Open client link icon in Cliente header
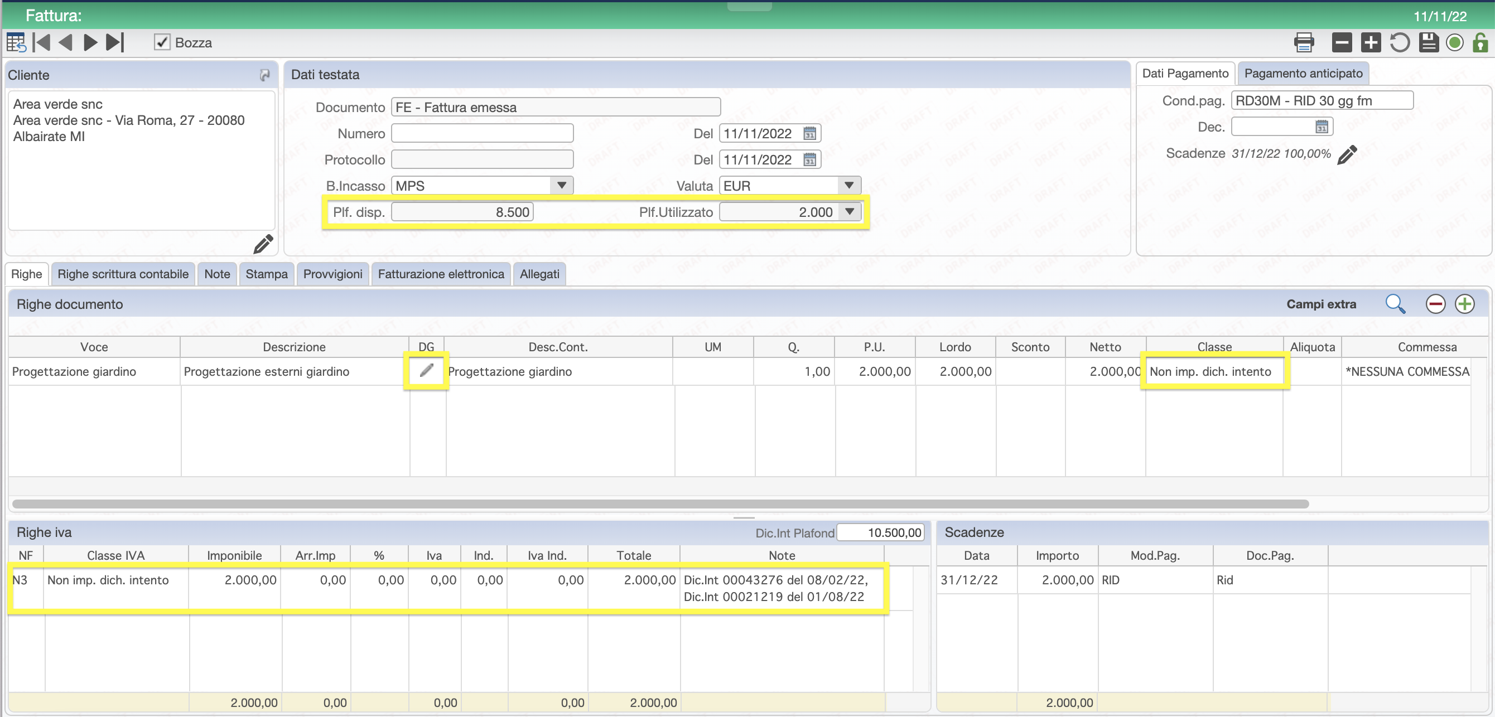1495x717 pixels. pyautogui.click(x=264, y=75)
